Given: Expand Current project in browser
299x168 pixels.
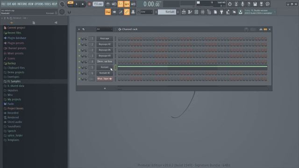Looking at the screenshot, I should [x=16, y=28].
